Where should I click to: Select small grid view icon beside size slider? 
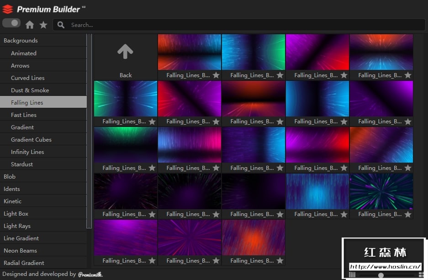tap(352, 275)
